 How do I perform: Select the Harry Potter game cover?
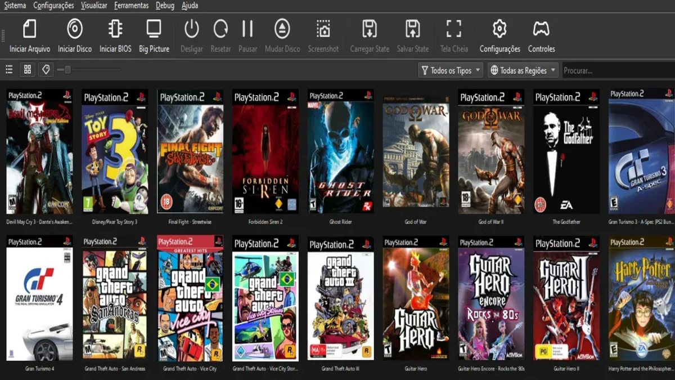(642, 298)
